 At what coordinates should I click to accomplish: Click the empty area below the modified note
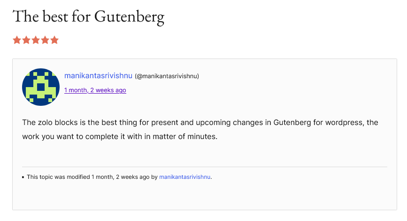(205, 195)
